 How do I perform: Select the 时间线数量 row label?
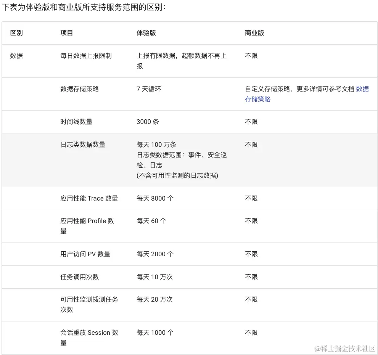[x=76, y=122]
